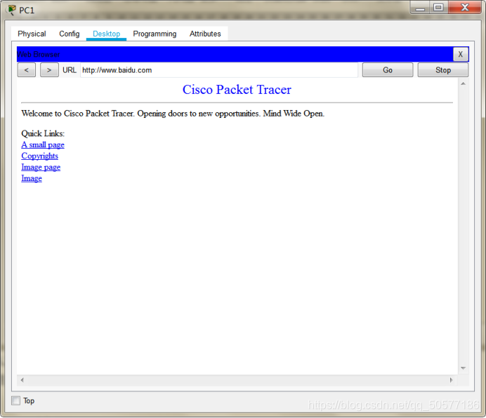Viewport: 486px width, 418px height.
Task: Click the Go button
Action: [388, 70]
